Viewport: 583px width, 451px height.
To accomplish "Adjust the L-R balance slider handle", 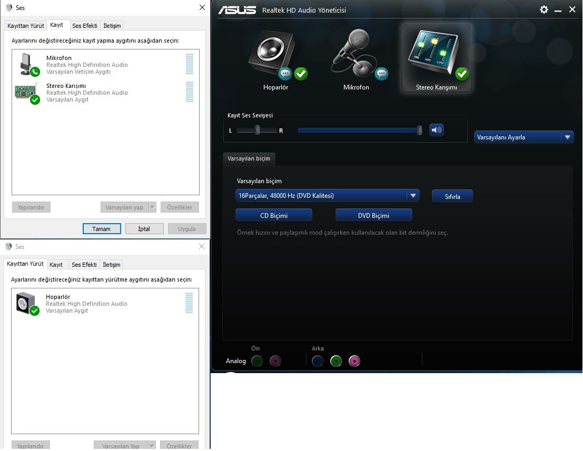I will click(x=257, y=130).
